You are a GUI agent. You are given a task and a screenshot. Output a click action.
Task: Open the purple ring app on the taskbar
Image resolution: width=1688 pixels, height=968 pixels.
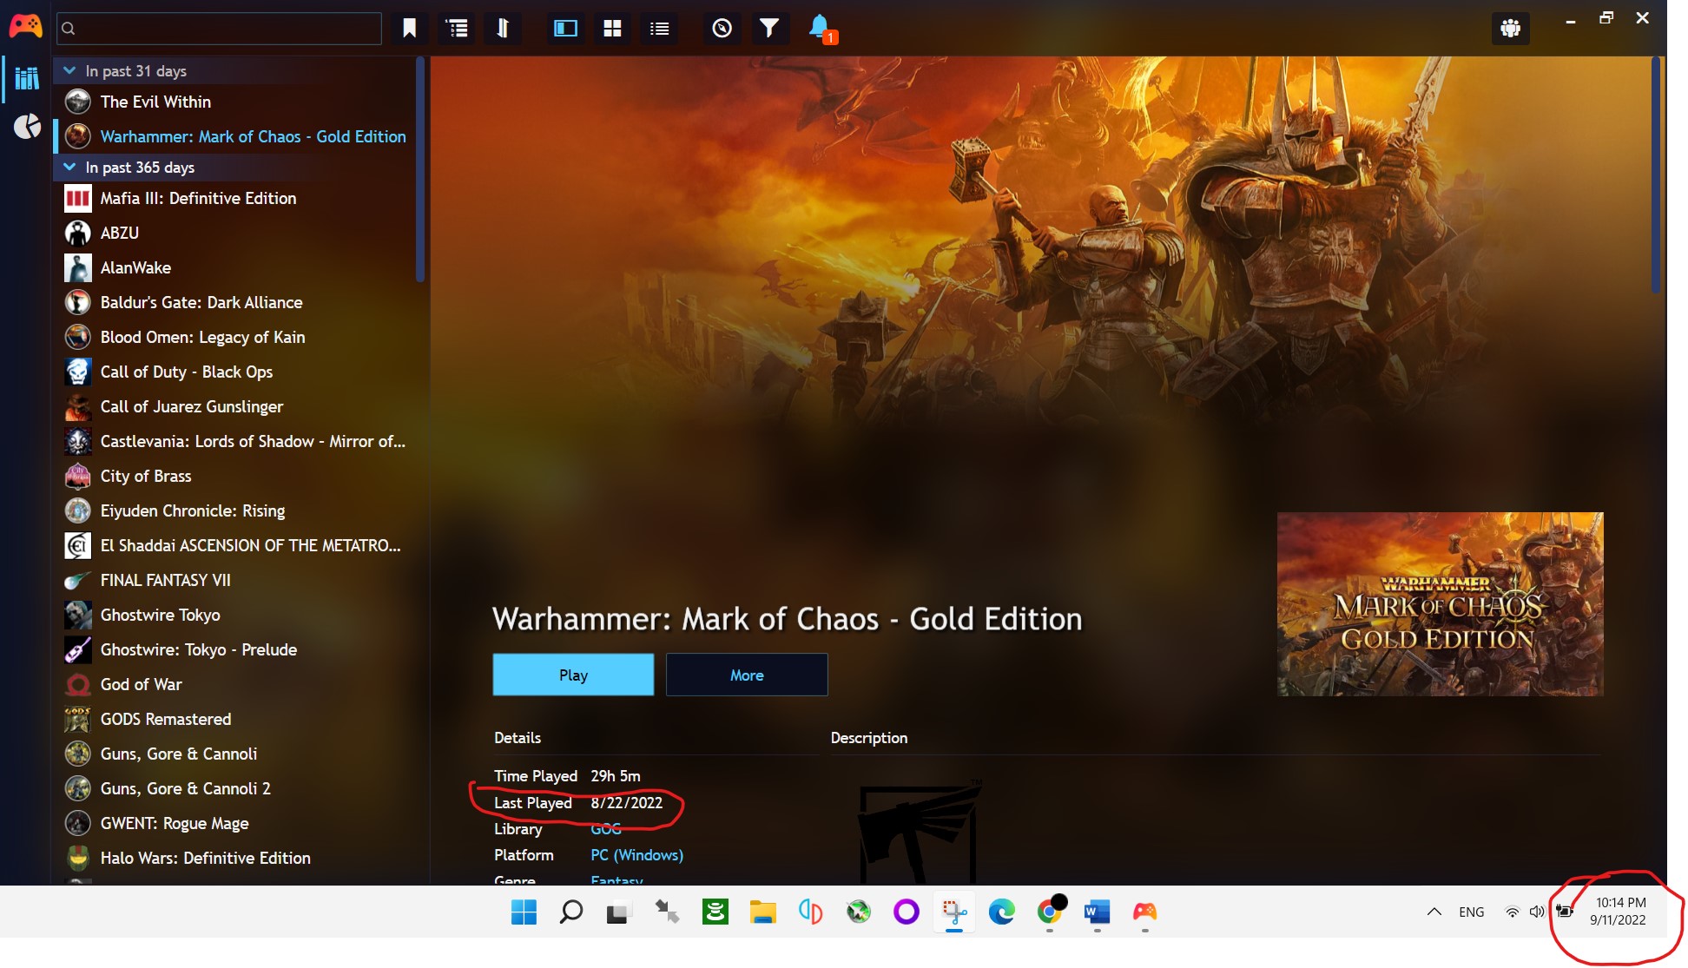[x=906, y=912]
